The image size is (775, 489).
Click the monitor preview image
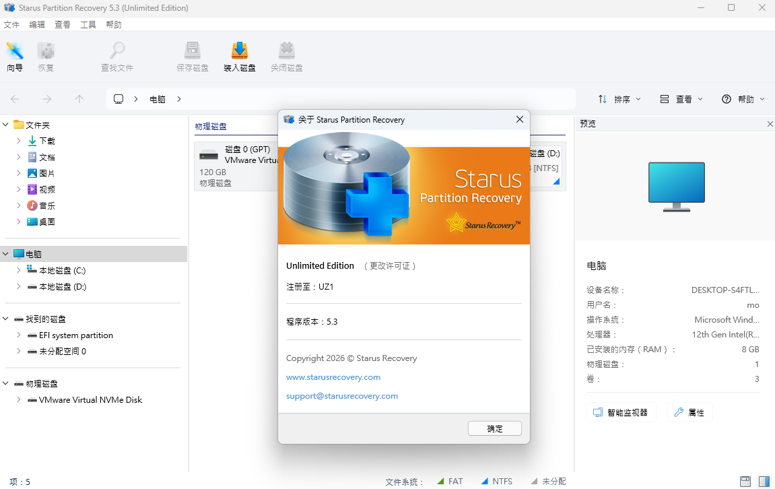click(676, 187)
